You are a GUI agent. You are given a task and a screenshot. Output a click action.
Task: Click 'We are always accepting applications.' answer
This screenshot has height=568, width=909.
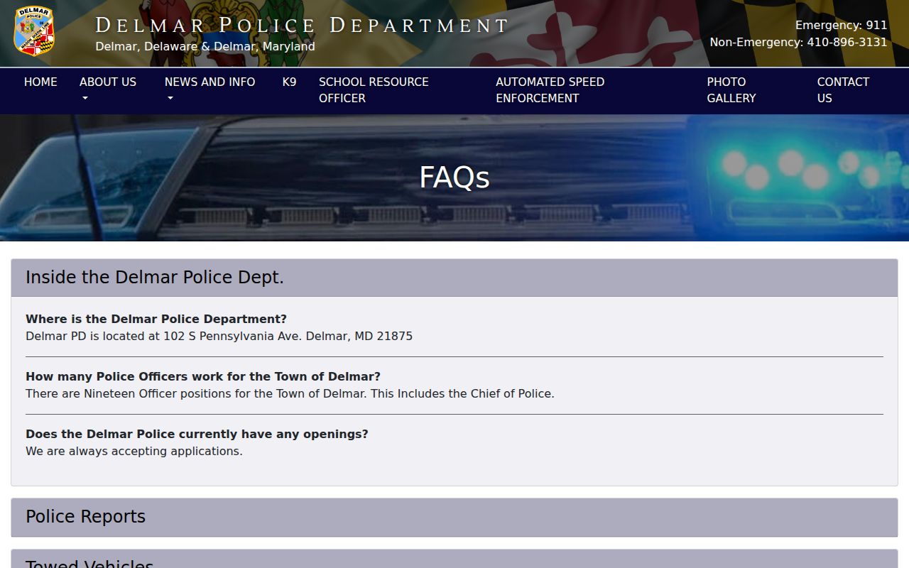coord(134,451)
